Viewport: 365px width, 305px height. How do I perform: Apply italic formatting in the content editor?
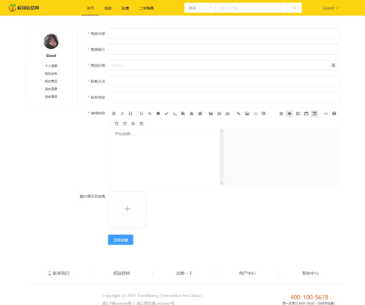122,113
